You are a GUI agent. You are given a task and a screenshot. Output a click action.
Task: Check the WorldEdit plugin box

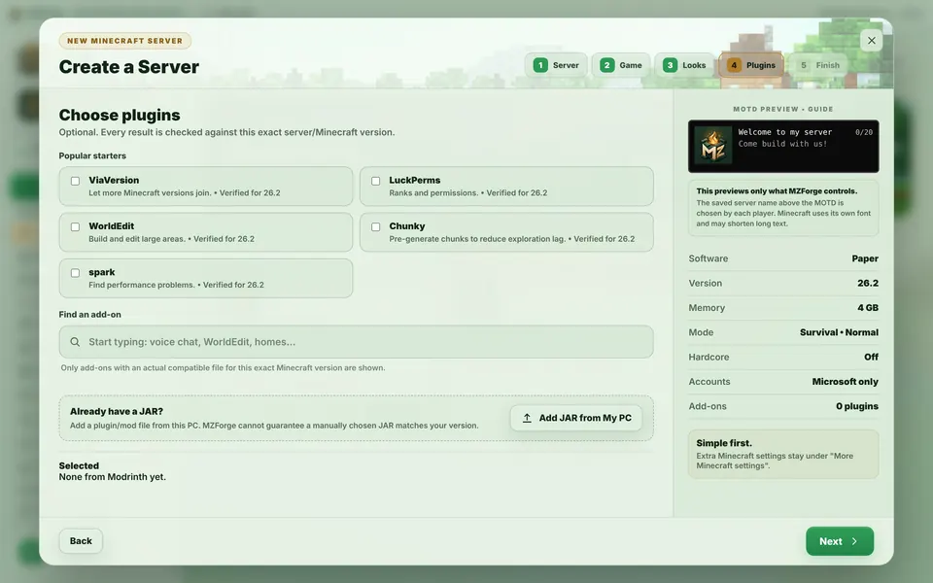[75, 226]
